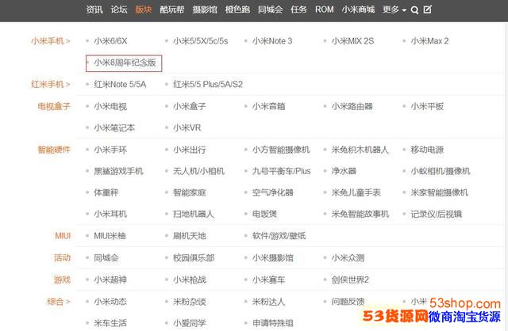
Task: Open the 智能家庭 board
Action: point(190,192)
